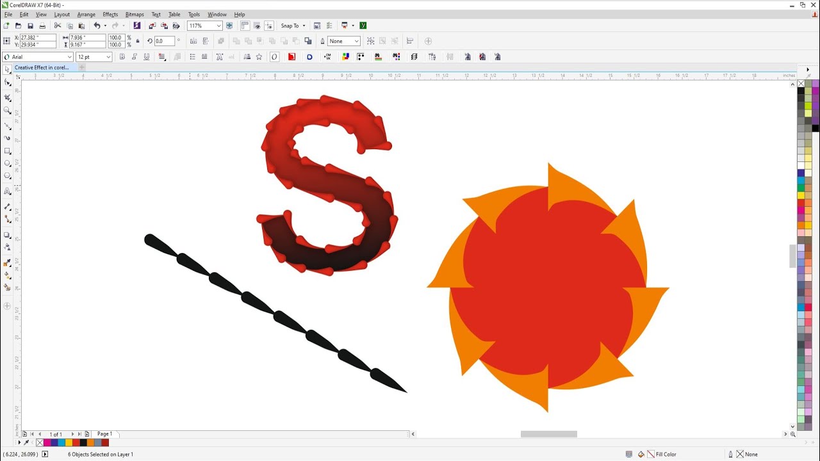The image size is (820, 461).
Task: Click the Cut scissors icon
Action: pos(58,26)
